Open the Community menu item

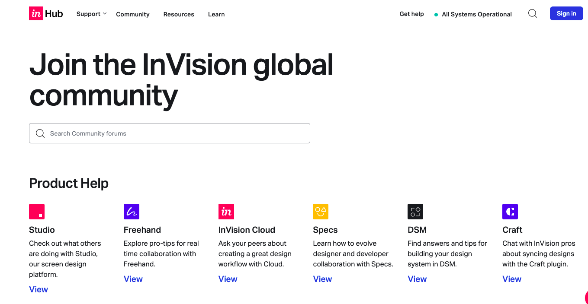[x=132, y=14]
